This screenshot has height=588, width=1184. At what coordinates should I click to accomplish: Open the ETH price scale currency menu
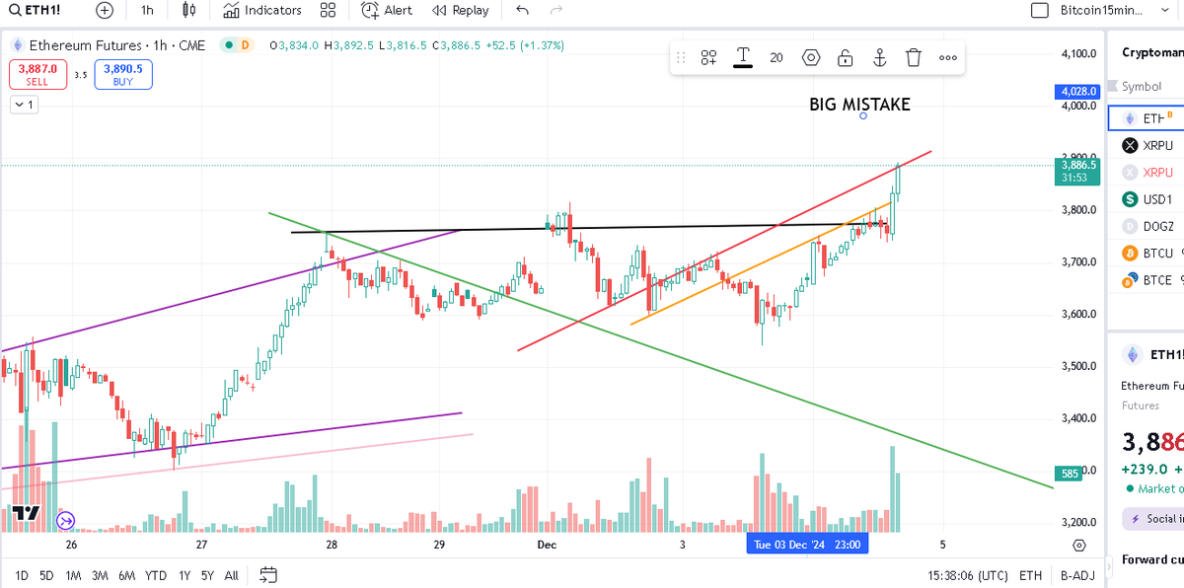[x=1031, y=575]
